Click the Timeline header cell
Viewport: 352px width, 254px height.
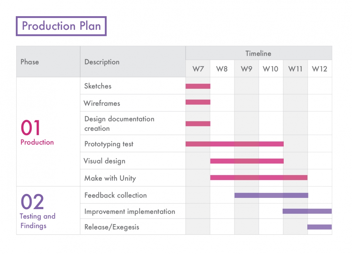point(258,54)
